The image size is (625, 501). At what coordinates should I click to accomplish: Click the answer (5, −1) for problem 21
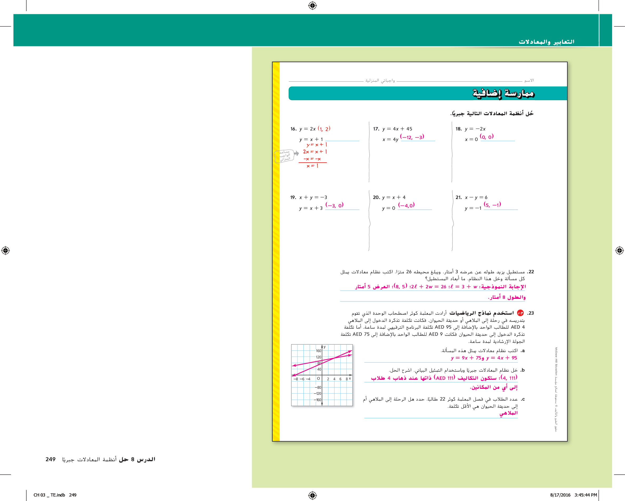pos(492,205)
